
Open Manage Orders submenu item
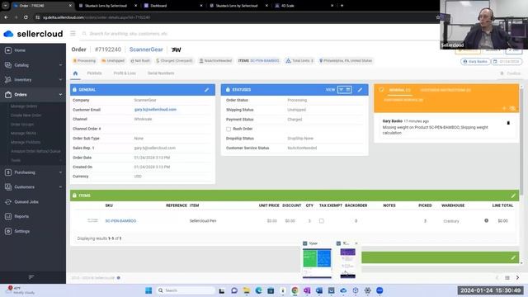coord(24,106)
